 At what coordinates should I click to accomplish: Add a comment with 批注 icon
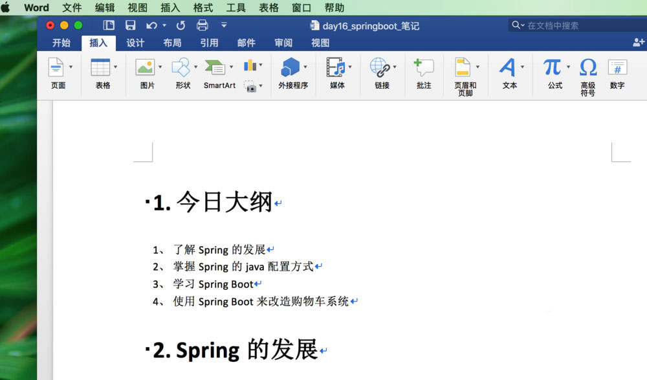click(x=424, y=67)
